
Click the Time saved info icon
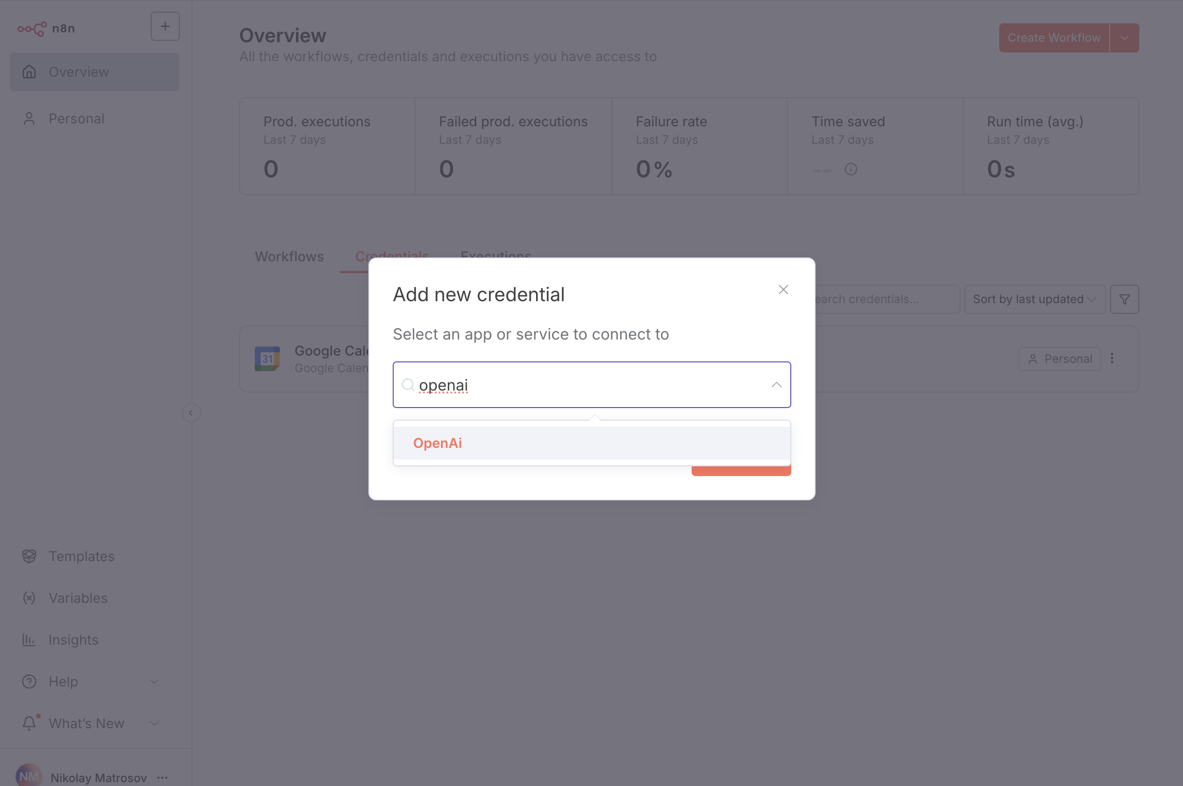851,170
